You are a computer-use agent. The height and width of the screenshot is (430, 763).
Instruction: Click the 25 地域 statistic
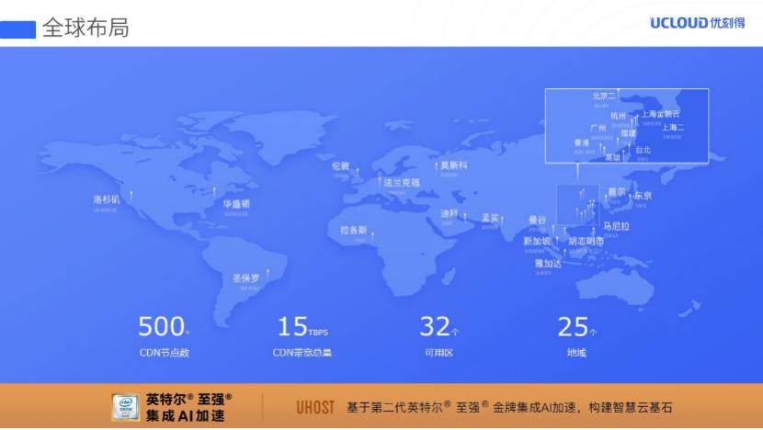pyautogui.click(x=576, y=336)
